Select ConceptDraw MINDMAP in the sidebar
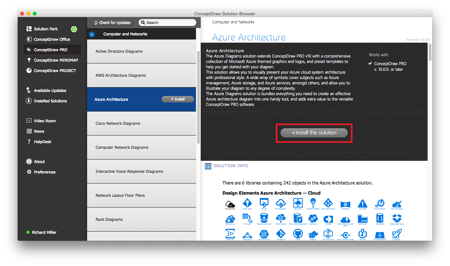This screenshot has height=266, width=450. coord(52,60)
